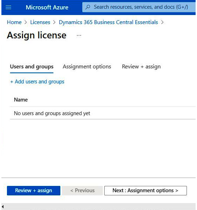Open the hamburger portal menu

coord(8,7)
